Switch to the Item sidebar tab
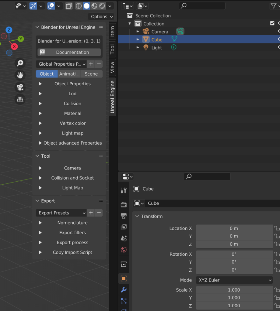Viewport: 280px width, 311px height. click(113, 31)
